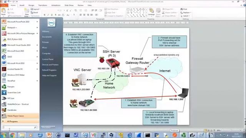Click the Windows Start orb on the taskbar
The height and width of the screenshot is (138, 246).
pyautogui.click(x=3, y=135)
